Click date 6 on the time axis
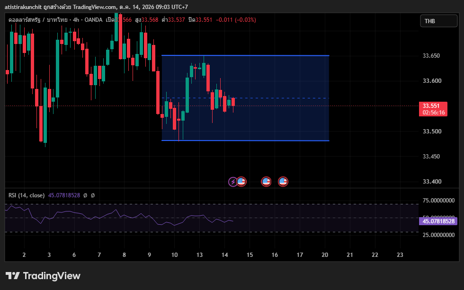 (x=74, y=255)
